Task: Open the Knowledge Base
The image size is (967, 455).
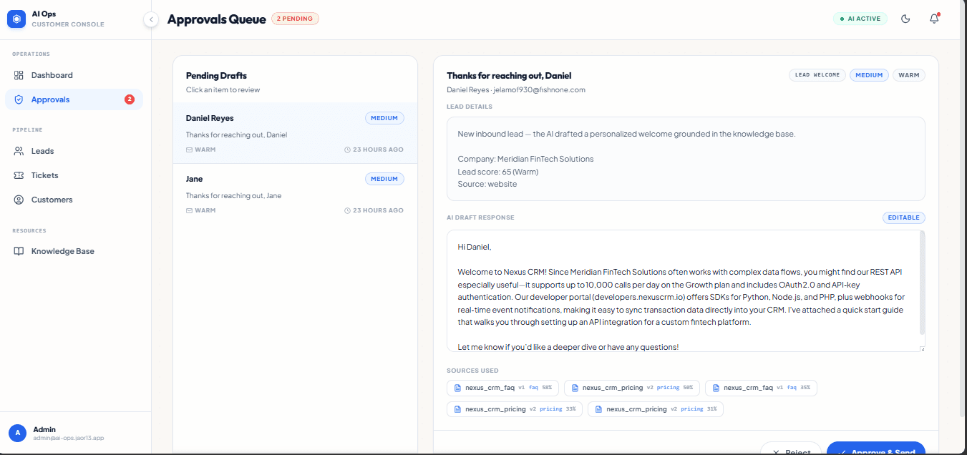Action: [74, 251]
